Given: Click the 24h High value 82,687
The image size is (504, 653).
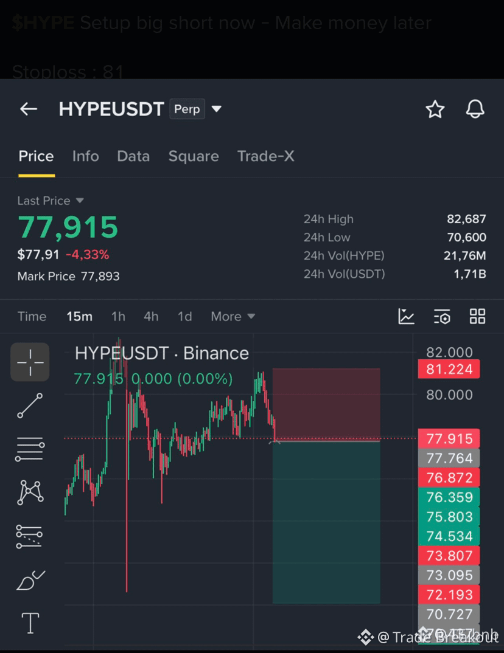Looking at the screenshot, I should coord(466,219).
